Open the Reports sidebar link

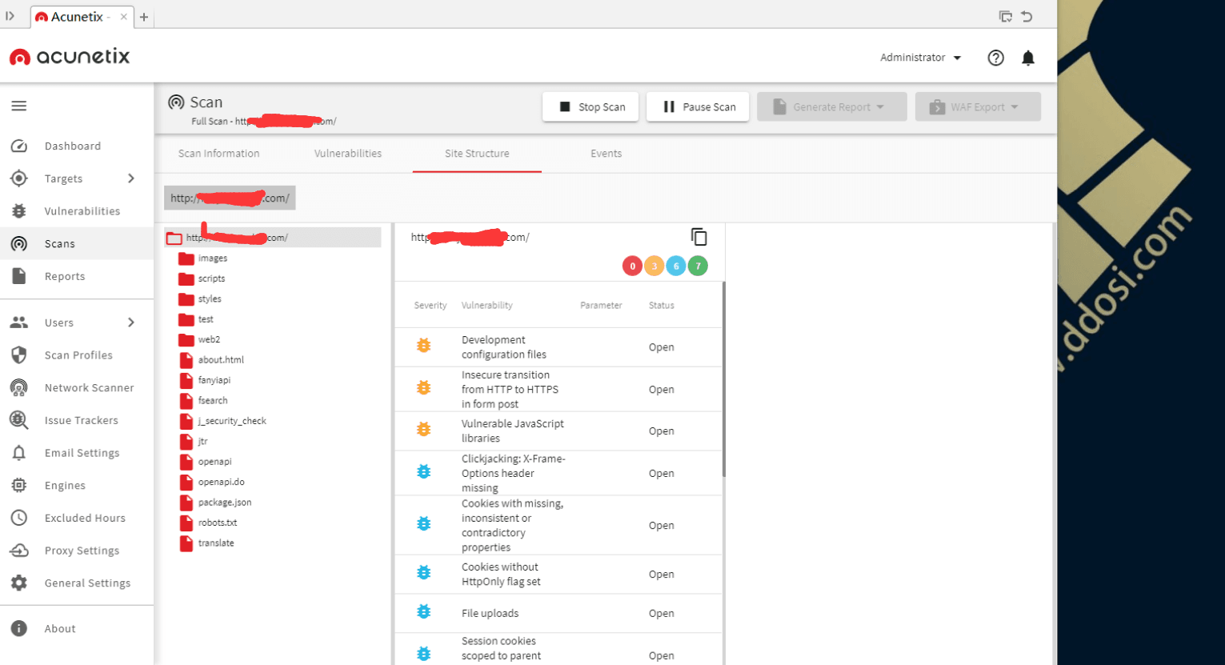pyautogui.click(x=65, y=276)
